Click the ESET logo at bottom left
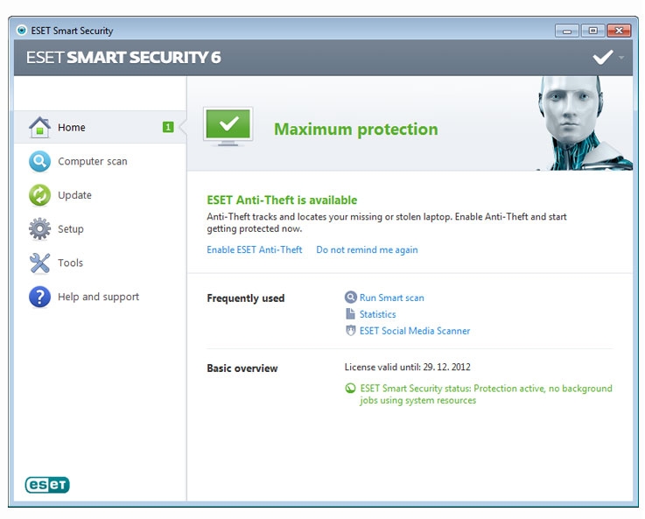Viewport: 645px width, 519px height. [47, 485]
